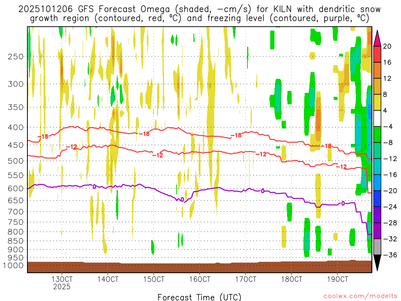Click the black arrow below the color scale
401x301 pixels.
[377, 263]
